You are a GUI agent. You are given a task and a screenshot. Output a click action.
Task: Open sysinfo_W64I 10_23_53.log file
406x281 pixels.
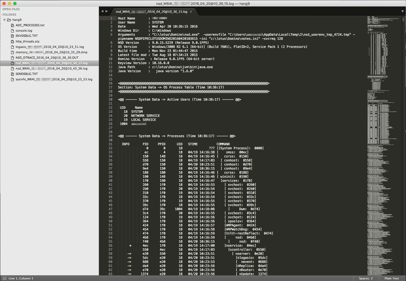[x=54, y=79]
